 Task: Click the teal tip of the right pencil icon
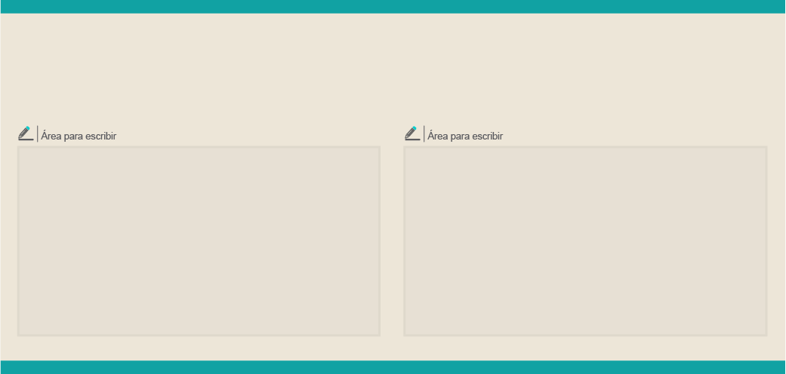point(415,129)
